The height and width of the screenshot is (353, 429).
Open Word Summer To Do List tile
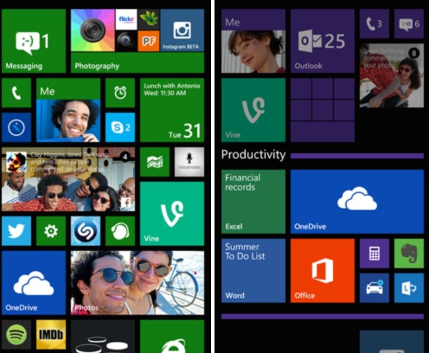click(x=253, y=271)
